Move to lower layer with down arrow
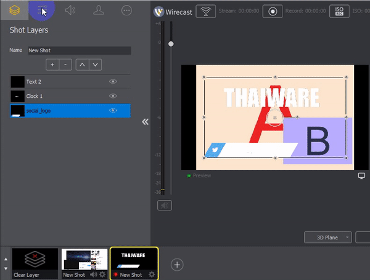 pos(6,268)
